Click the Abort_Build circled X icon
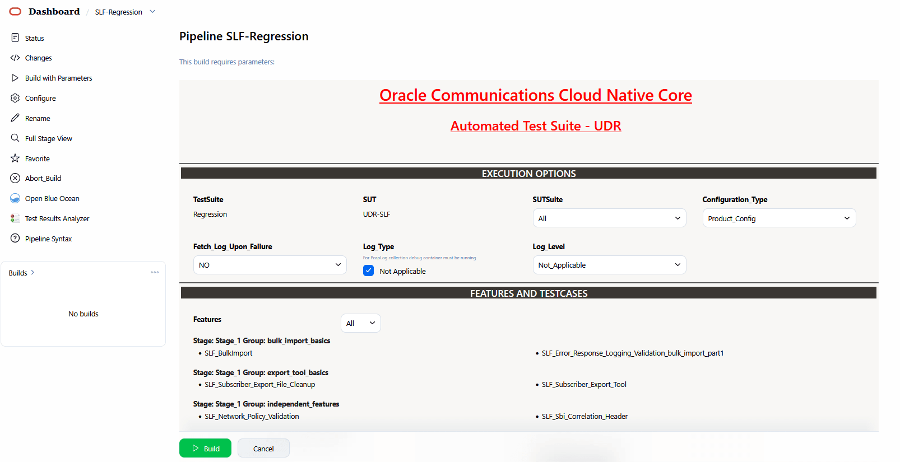 pyautogui.click(x=15, y=178)
